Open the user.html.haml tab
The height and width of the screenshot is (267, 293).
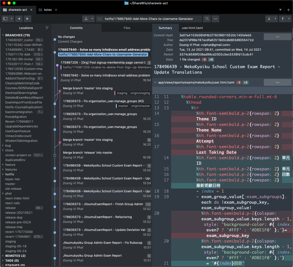pyautogui.click(x=192, y=28)
